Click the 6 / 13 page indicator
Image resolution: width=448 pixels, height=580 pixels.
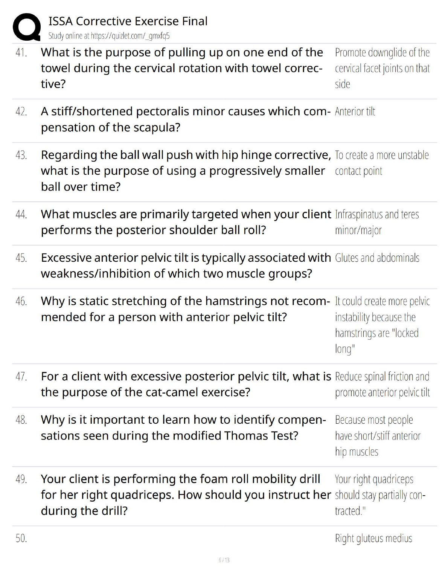(x=224, y=560)
